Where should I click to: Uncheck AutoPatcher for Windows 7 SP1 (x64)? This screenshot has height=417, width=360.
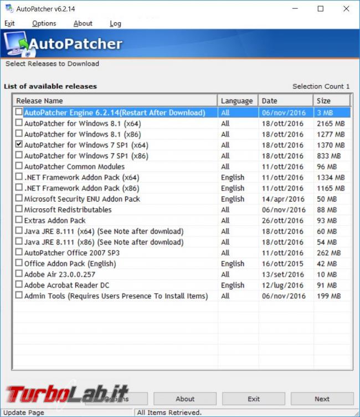tap(19, 145)
